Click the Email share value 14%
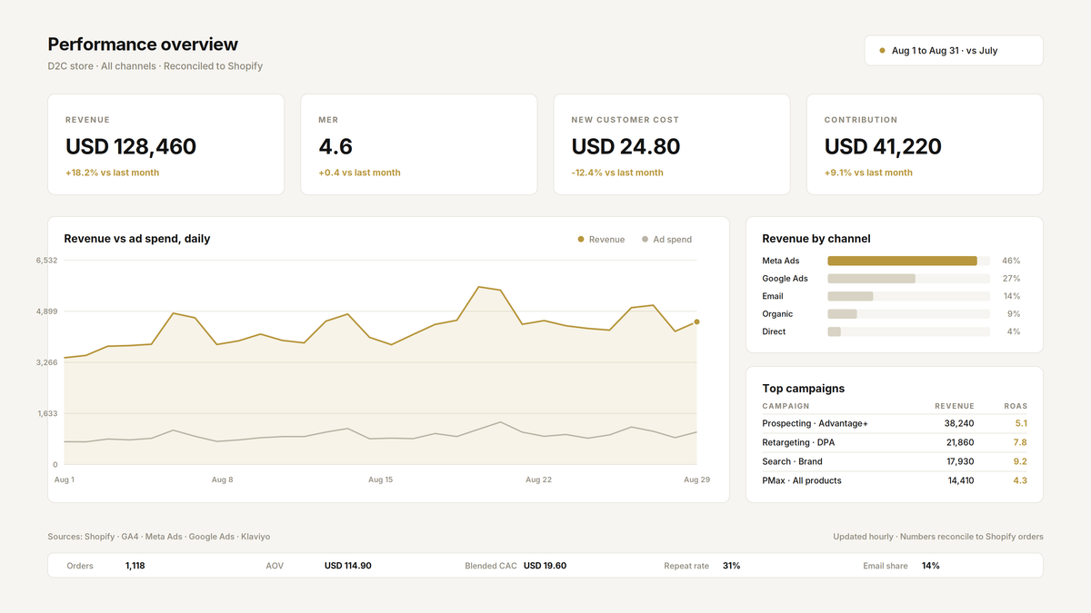The height and width of the screenshot is (613, 1091). [931, 566]
